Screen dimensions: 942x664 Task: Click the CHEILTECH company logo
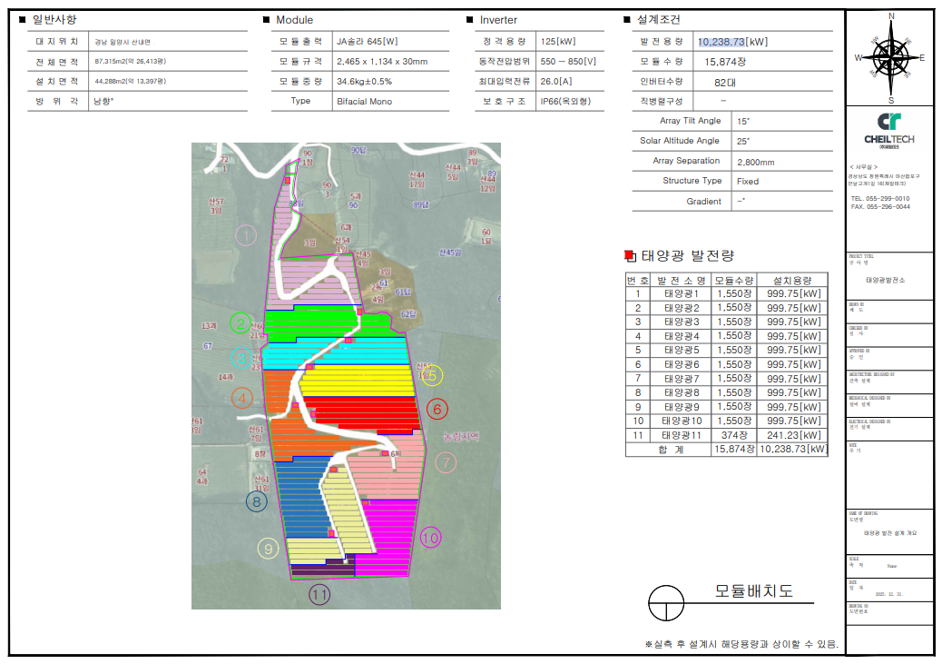889,128
